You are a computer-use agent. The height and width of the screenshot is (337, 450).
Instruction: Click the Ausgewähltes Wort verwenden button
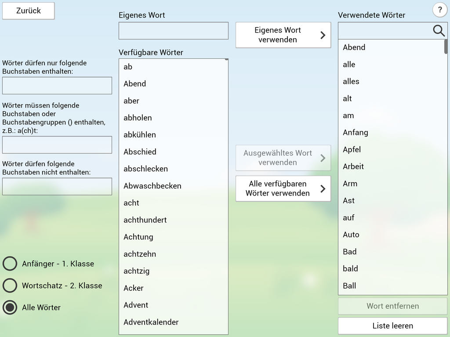[283, 158]
